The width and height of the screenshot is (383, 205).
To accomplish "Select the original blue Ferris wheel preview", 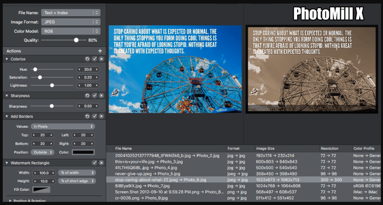I will click(175, 69).
